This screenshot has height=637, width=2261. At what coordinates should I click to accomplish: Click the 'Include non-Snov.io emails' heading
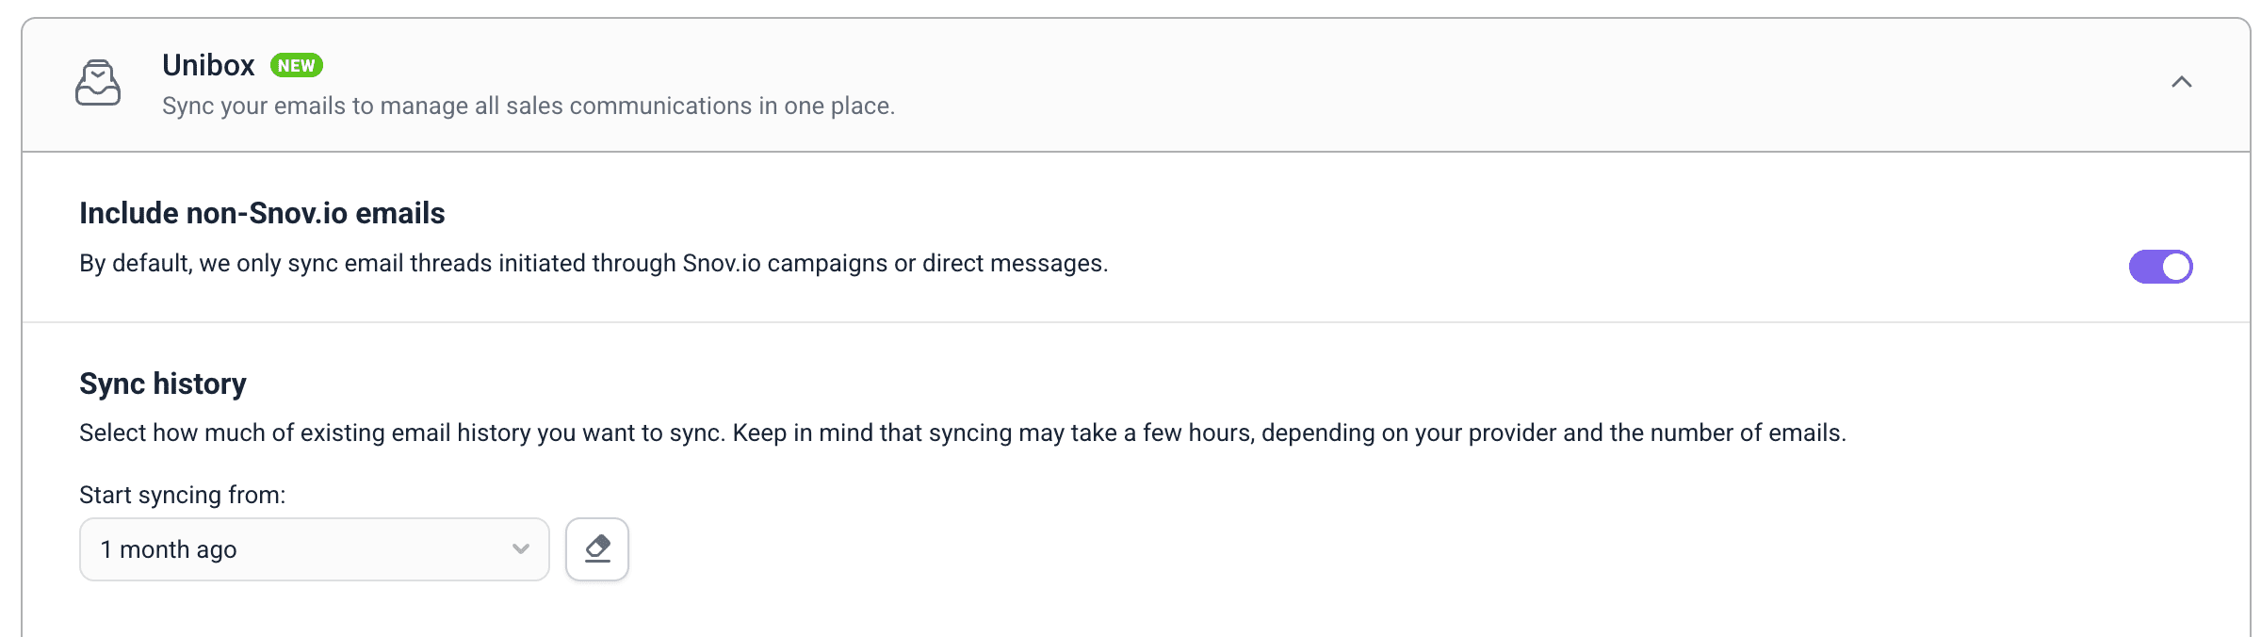(x=262, y=213)
